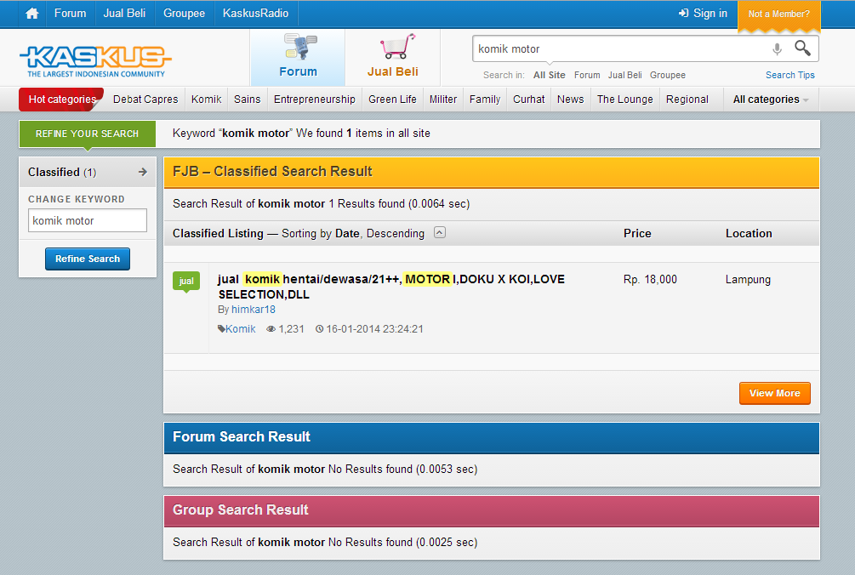The width and height of the screenshot is (855, 575).
Task: Open the jual komik listing title
Action: 391,287
